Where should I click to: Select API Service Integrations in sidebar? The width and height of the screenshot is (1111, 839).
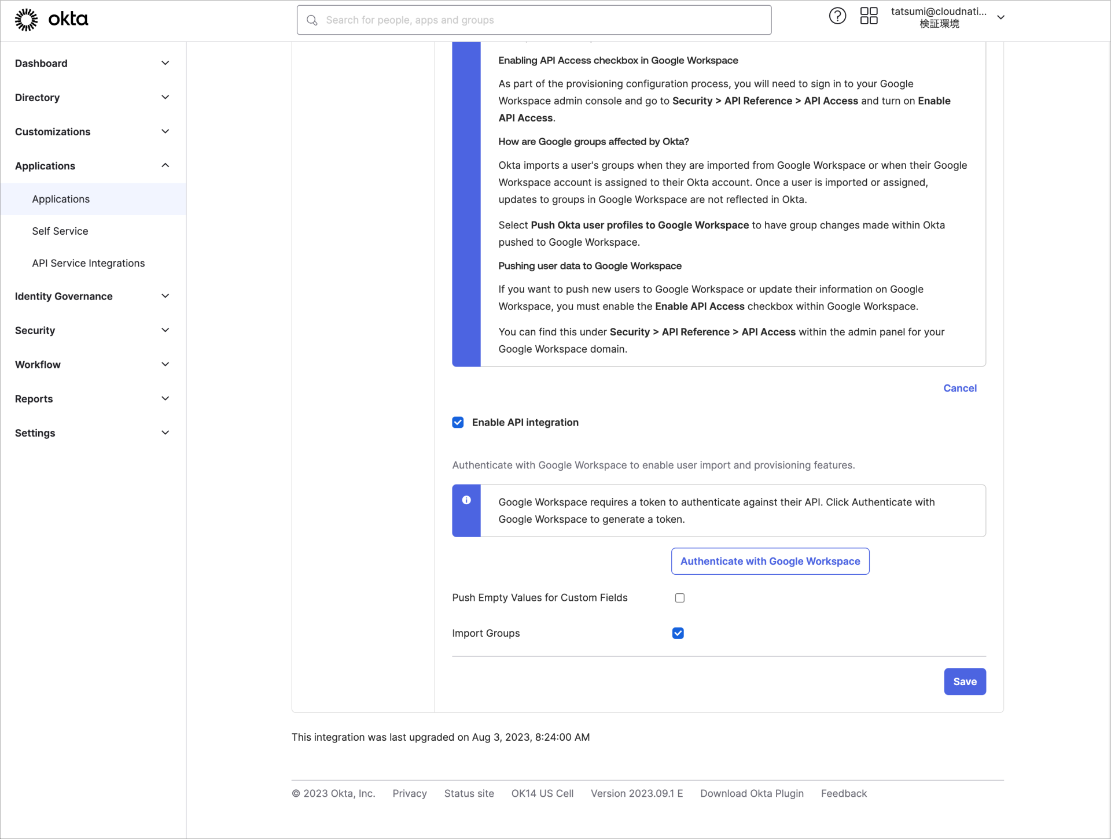coord(88,263)
